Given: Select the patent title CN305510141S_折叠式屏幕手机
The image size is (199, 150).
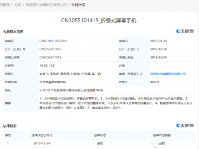Looking at the screenshot, I should click(x=99, y=21).
